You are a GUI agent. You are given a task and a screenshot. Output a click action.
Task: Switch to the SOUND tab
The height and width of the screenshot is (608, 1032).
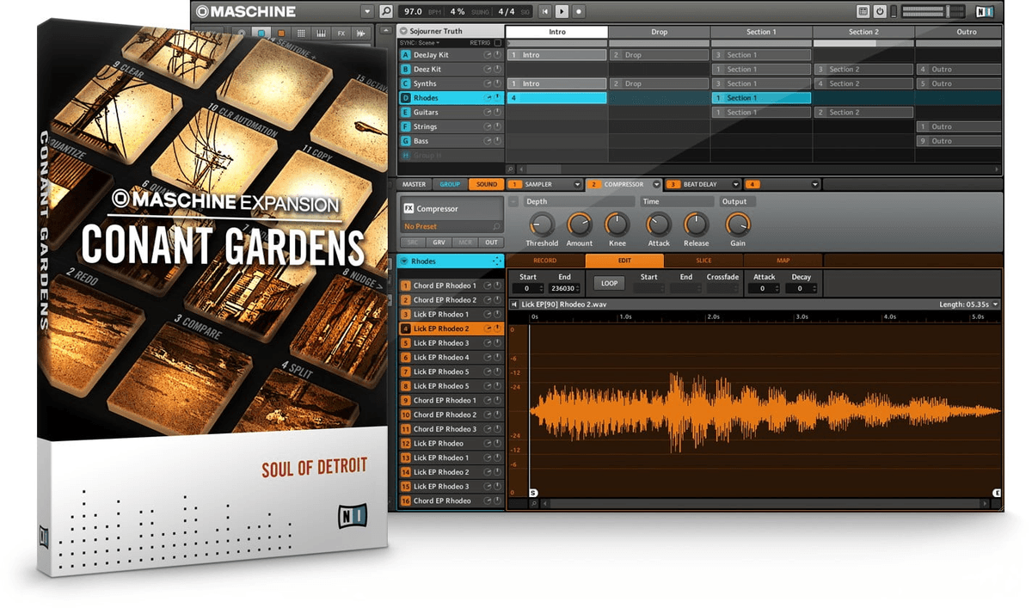coord(487,184)
